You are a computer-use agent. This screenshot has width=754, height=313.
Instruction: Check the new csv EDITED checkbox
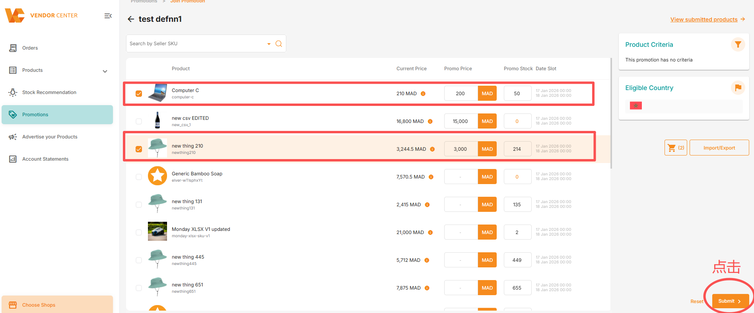pyautogui.click(x=139, y=121)
